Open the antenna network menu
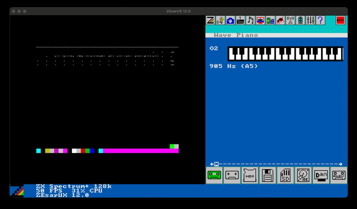Screen dimensions: 357x209 click(x=290, y=20)
